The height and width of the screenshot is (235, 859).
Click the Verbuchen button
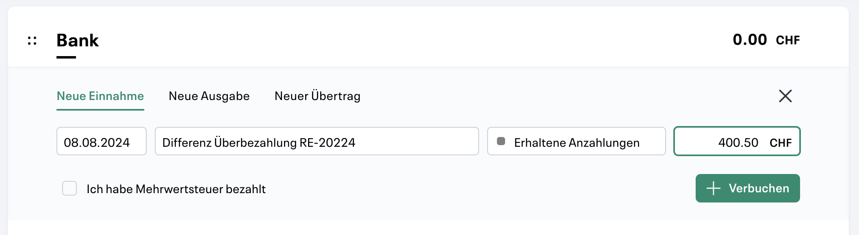pyautogui.click(x=747, y=188)
